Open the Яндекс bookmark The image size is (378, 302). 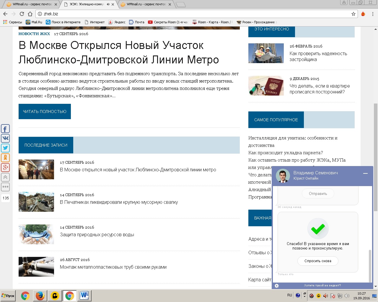[117, 22]
